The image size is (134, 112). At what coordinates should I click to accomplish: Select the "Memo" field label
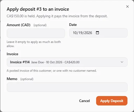point(12,79)
